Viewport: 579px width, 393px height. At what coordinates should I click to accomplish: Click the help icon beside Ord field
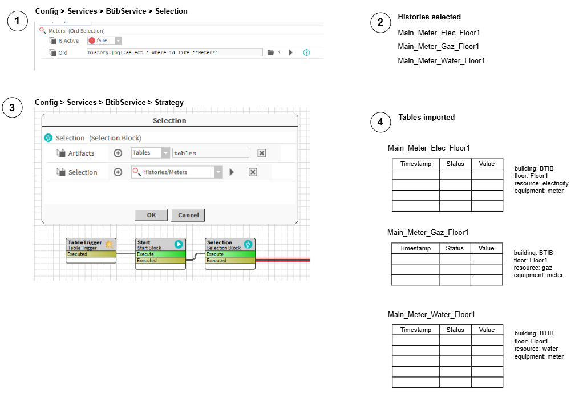[307, 52]
